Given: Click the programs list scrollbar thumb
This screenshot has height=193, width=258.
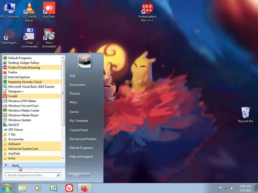Looking at the screenshot, I should click(x=63, y=93).
